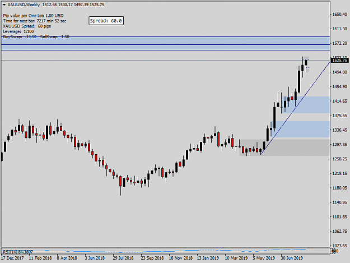350x263 pixels.
Task: Click the XAUUSD,Weekly chart title
Action: point(24,4)
